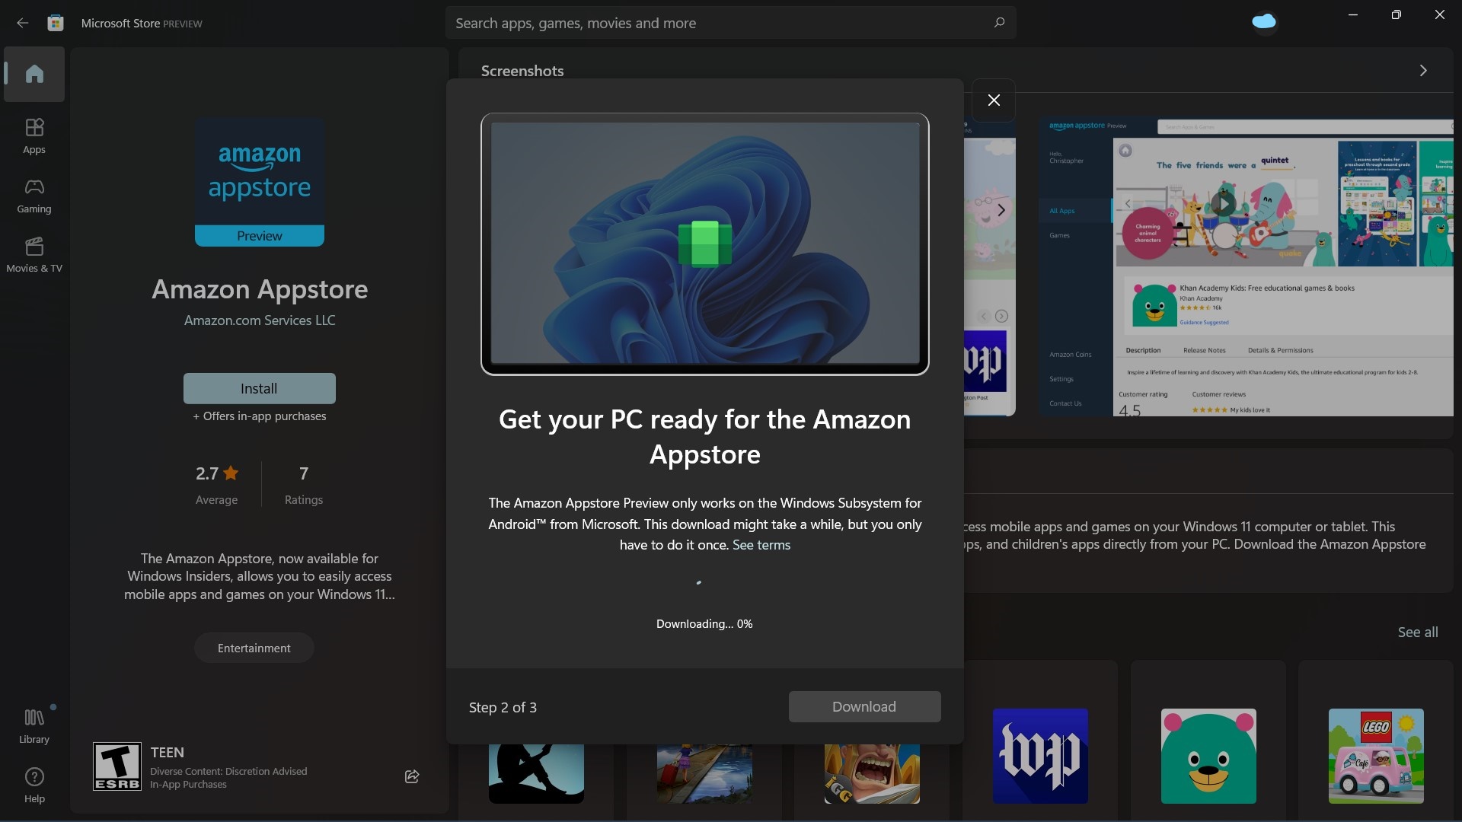The height and width of the screenshot is (822, 1462).
Task: Click the Download button in dialog
Action: 864,706
